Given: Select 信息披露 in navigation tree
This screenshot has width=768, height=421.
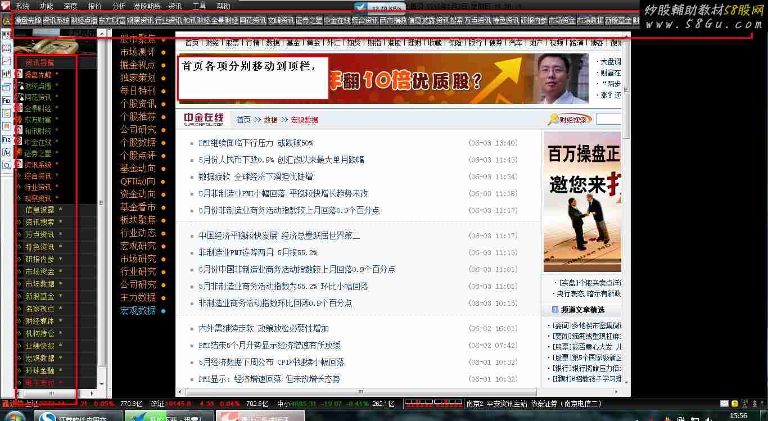Looking at the screenshot, I should tap(39, 210).
